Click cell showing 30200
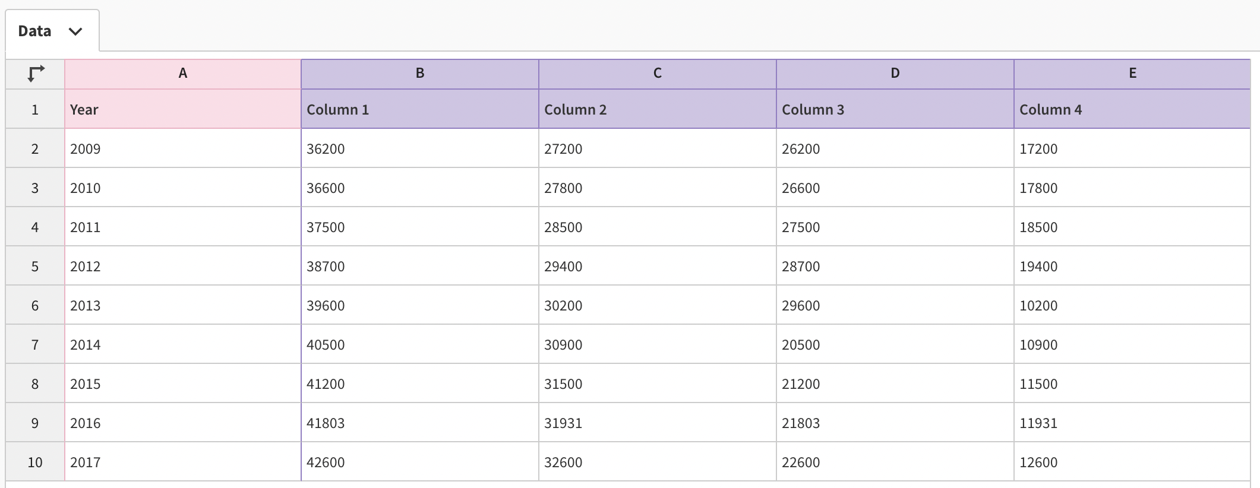Screen dimensions: 1260x488 [x=658, y=305]
